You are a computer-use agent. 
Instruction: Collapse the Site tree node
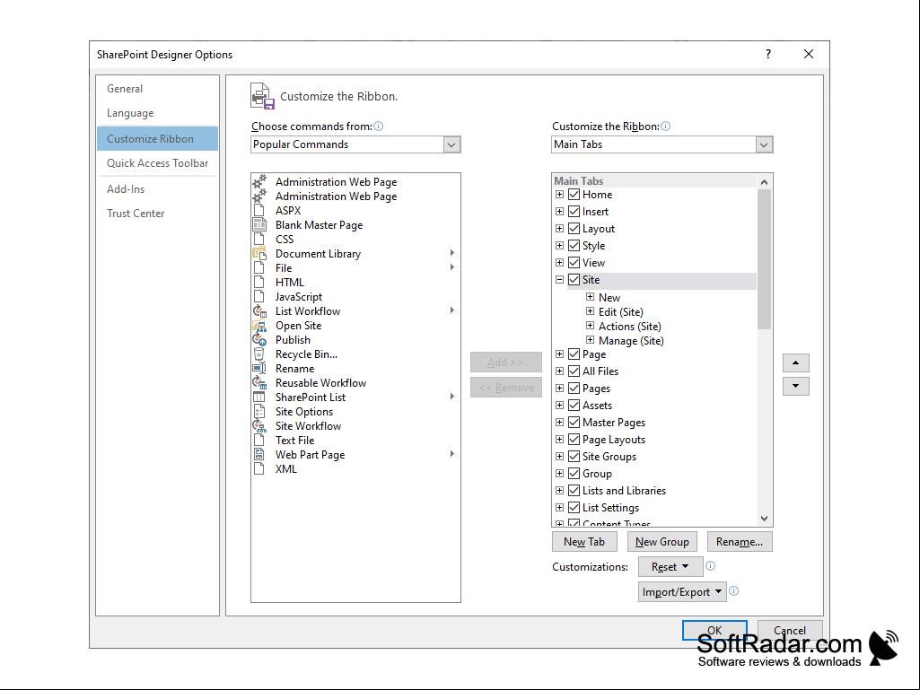560,279
